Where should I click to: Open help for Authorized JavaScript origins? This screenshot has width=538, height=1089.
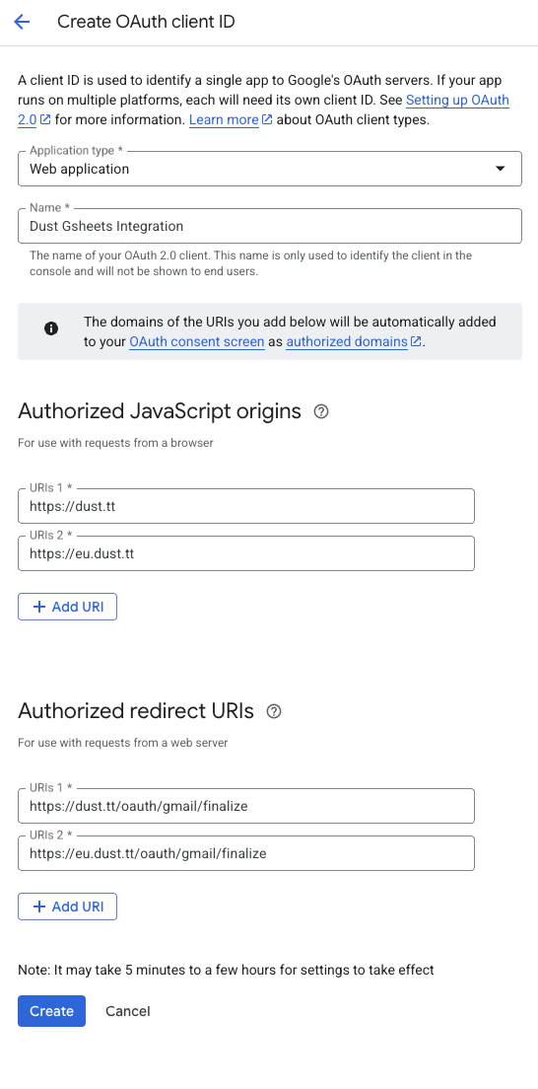[320, 412]
